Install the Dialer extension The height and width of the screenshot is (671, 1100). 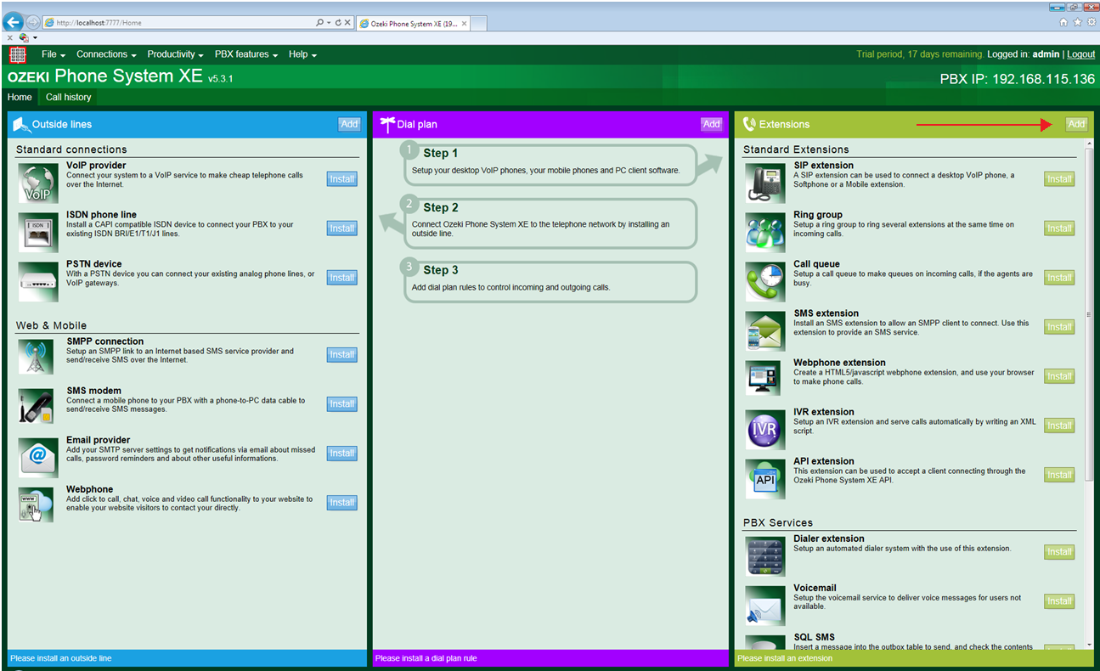1059,552
